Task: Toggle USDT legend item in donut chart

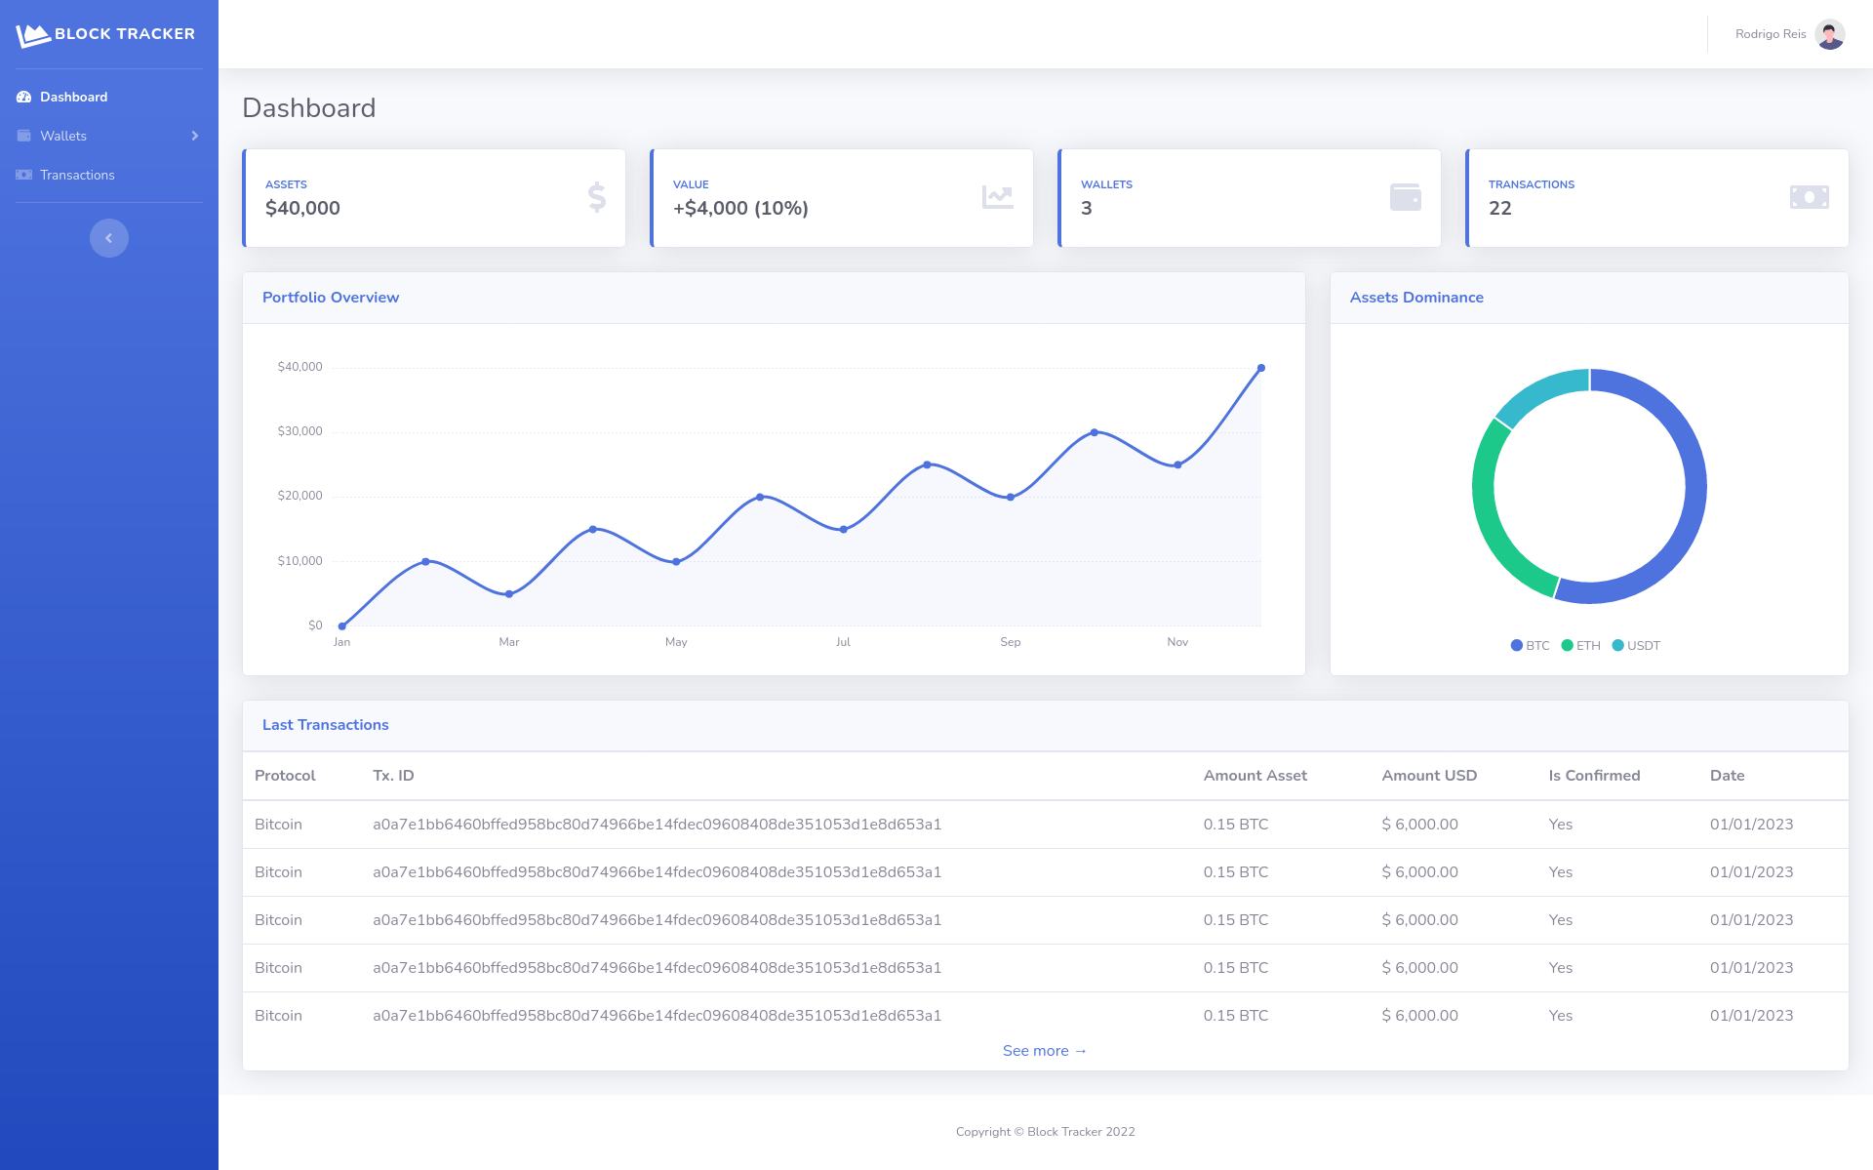Action: pyautogui.click(x=1636, y=646)
